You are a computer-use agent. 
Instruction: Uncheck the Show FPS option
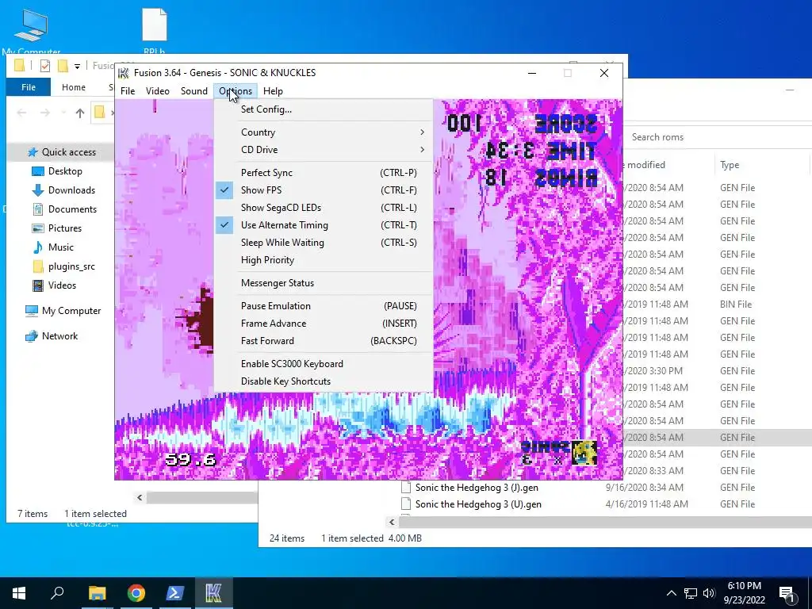(324, 190)
